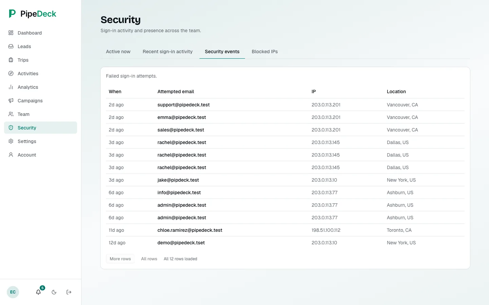Click the Team people icon
This screenshot has width=489, height=305.
11,114
